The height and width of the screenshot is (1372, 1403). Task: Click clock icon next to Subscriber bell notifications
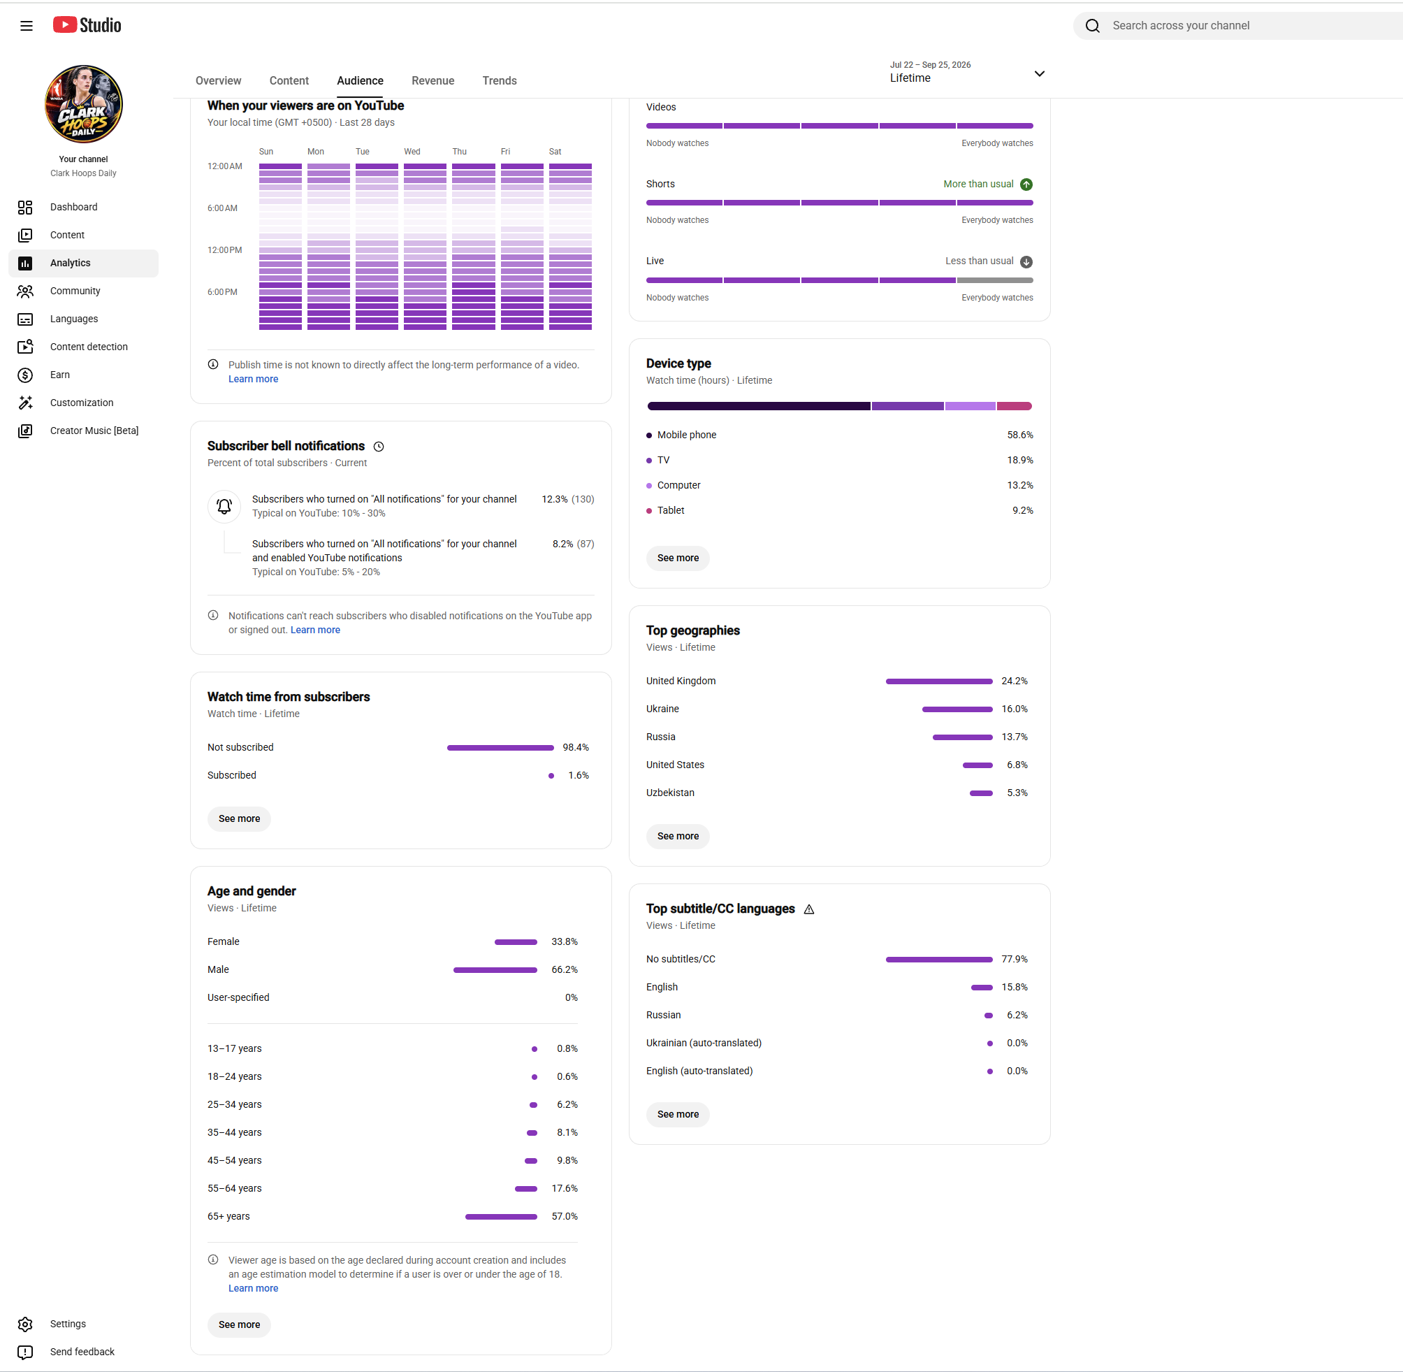[379, 447]
